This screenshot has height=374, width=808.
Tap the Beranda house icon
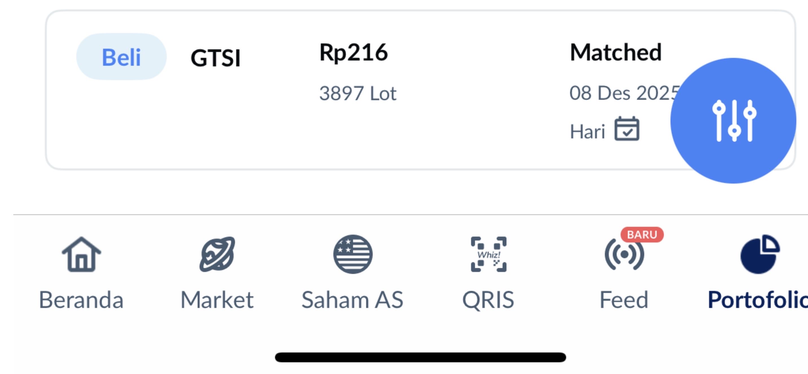(81, 254)
